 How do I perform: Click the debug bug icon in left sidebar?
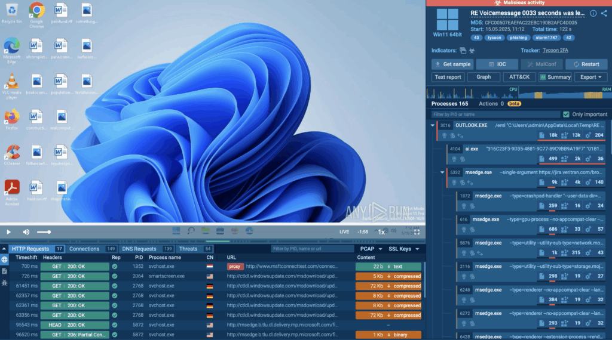point(4,283)
